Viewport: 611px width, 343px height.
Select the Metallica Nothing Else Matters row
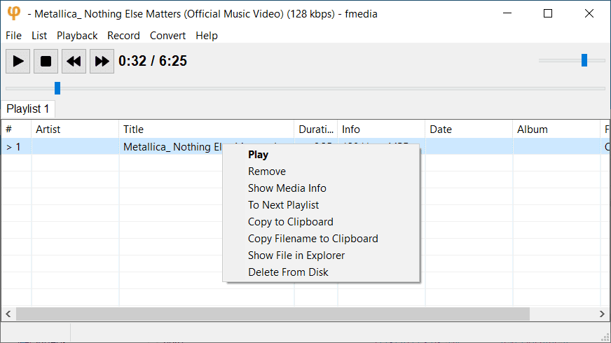point(305,147)
